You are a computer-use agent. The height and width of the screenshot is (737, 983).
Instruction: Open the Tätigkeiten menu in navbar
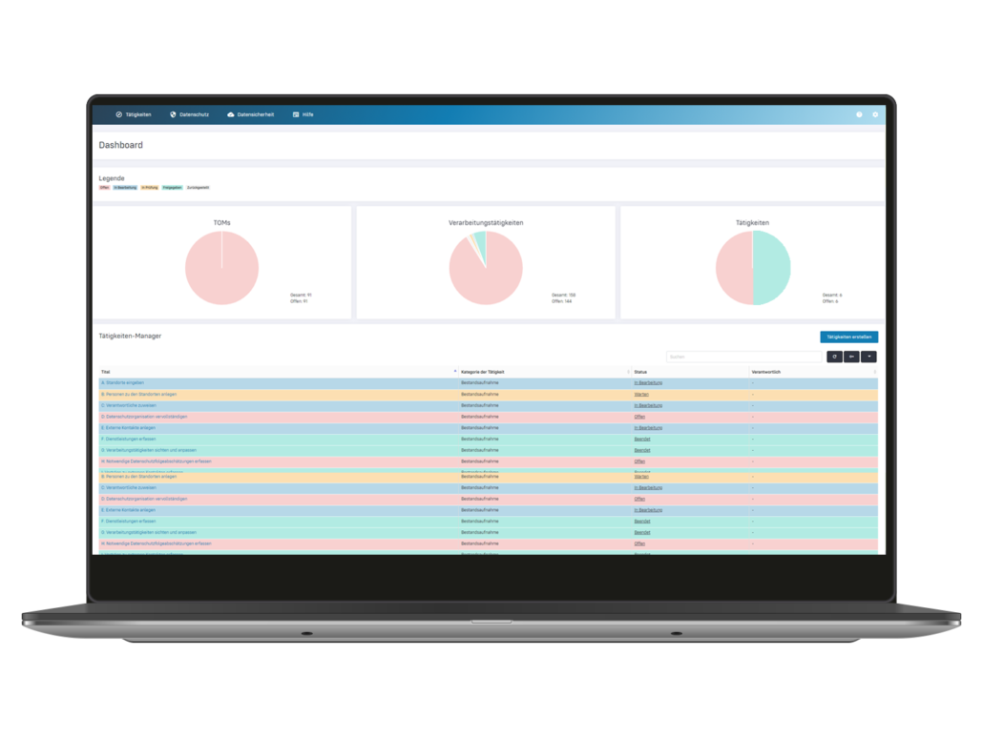pyautogui.click(x=134, y=114)
